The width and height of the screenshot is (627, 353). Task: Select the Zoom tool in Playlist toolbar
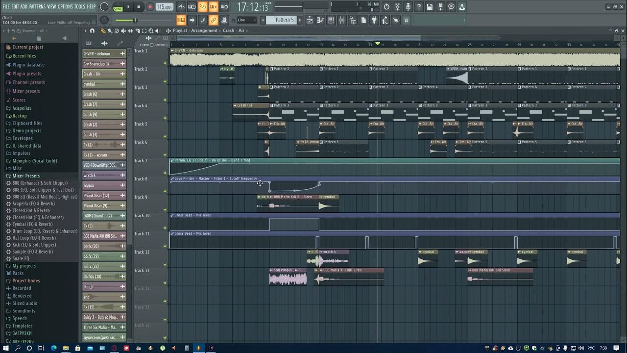tap(151, 30)
